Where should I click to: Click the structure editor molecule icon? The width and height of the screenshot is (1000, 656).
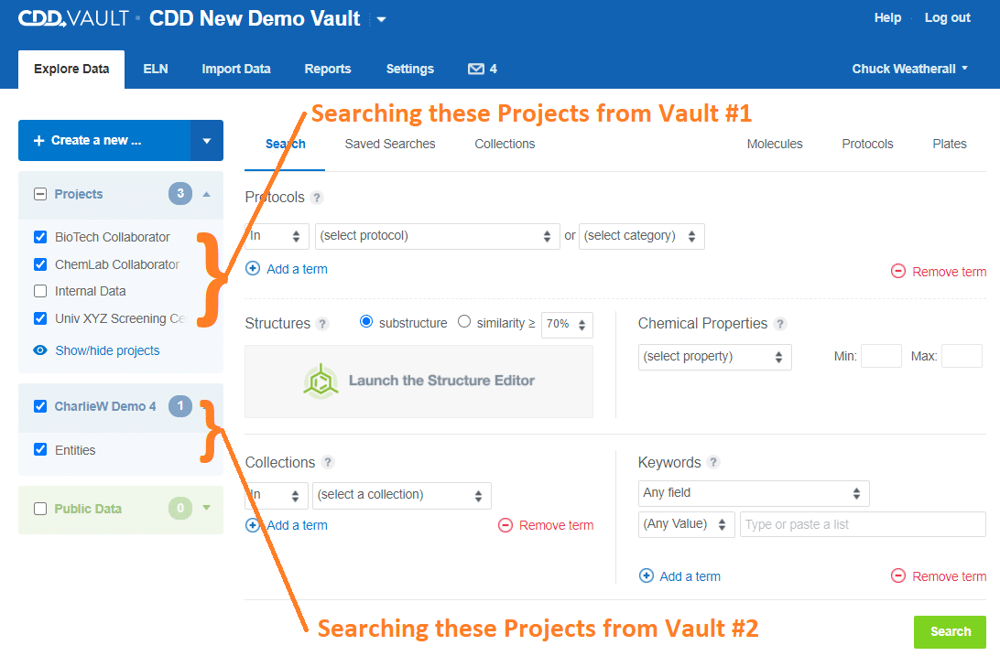click(321, 381)
